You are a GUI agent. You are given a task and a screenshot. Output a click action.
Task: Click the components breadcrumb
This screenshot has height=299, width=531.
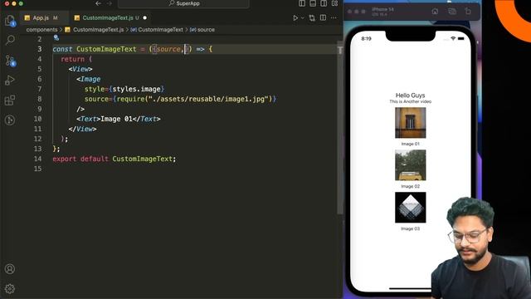coord(41,30)
